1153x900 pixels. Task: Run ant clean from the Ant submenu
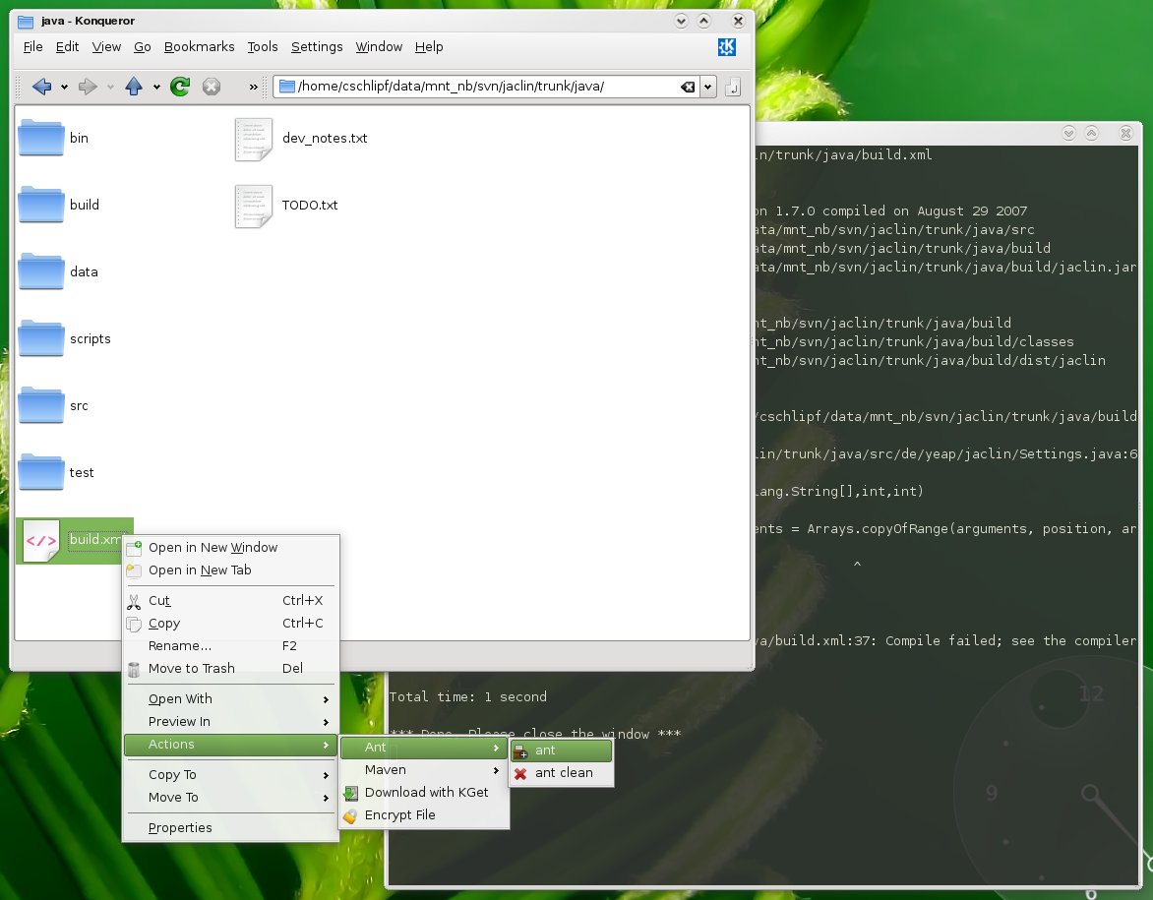coord(561,773)
